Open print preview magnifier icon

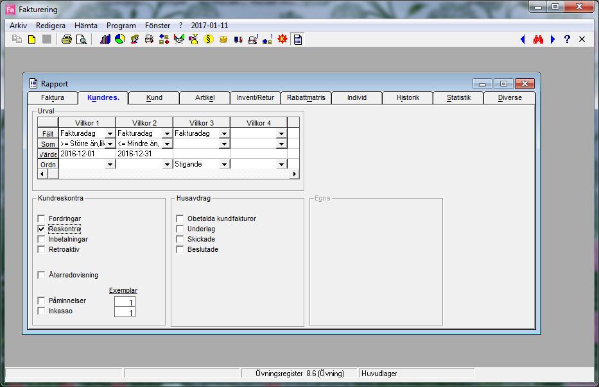82,39
